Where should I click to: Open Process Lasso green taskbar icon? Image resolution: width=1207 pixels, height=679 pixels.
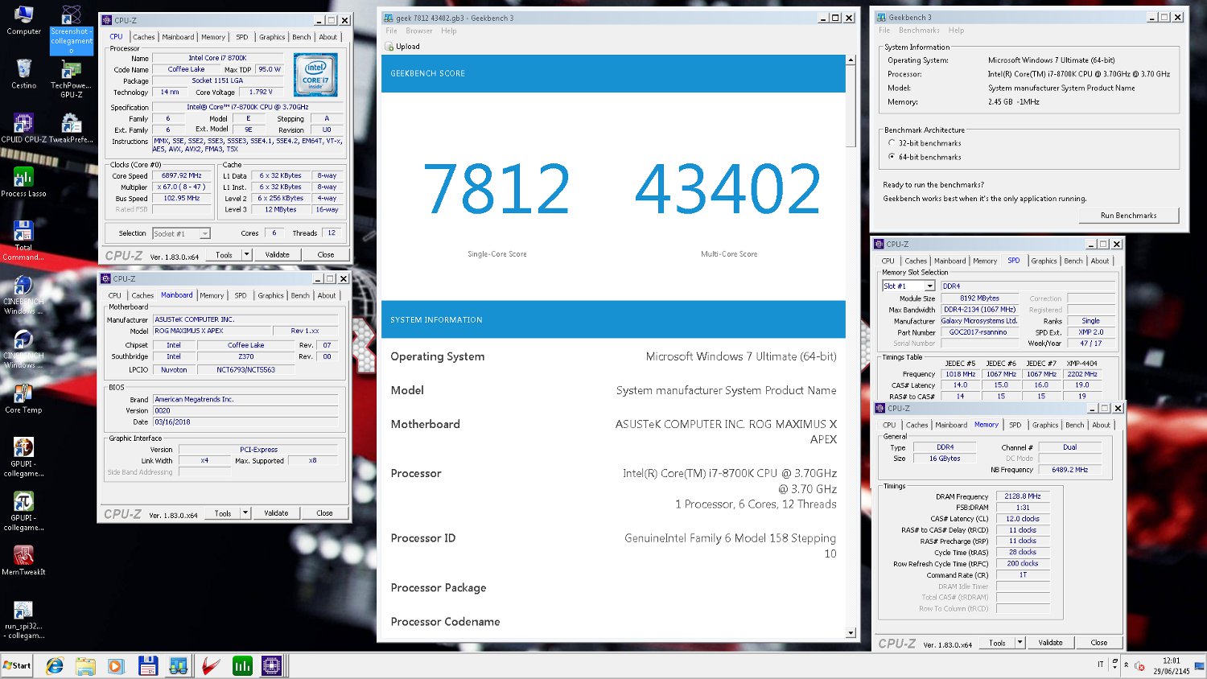click(x=242, y=666)
